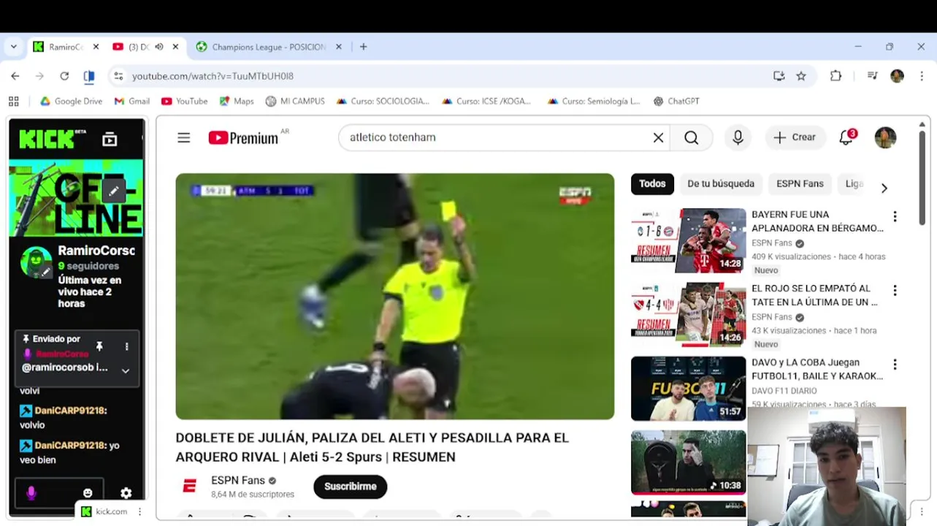Click the Kick logo in side panel
The width and height of the screenshot is (937, 526).
[x=53, y=139]
